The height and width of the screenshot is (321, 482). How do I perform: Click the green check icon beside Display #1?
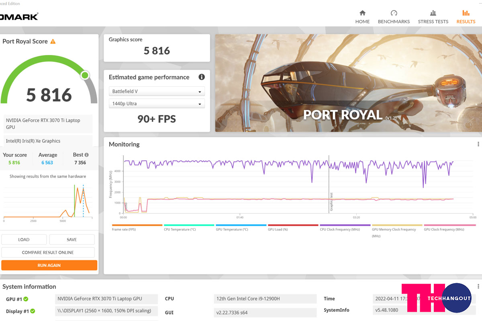(x=33, y=311)
